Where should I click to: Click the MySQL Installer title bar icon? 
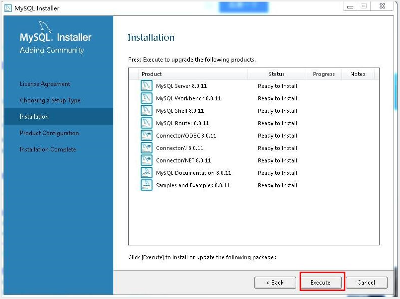8,8
